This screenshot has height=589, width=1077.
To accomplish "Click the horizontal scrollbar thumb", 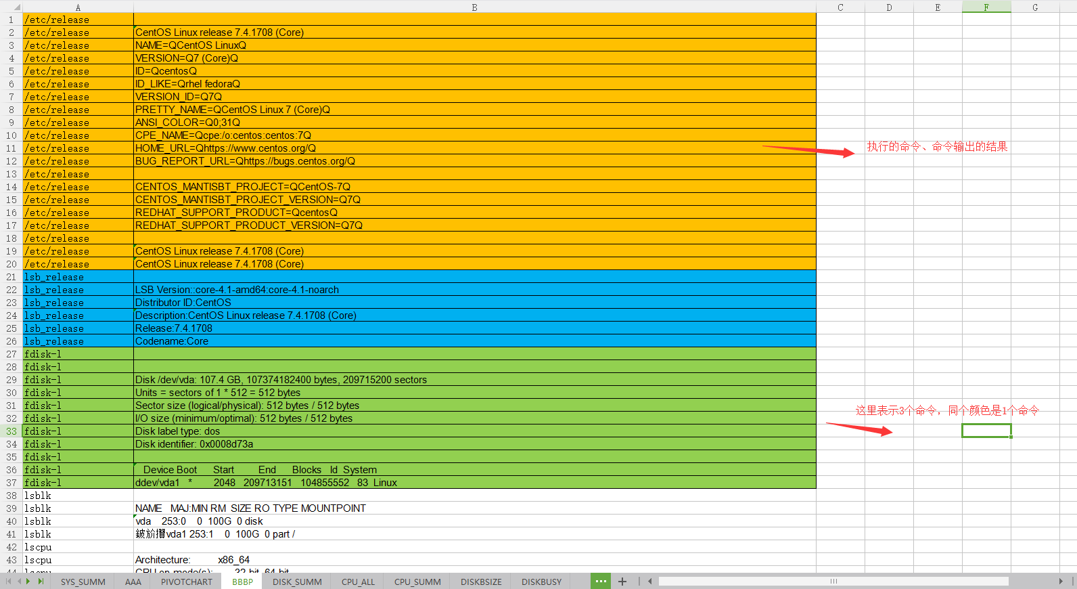I will tap(833, 582).
